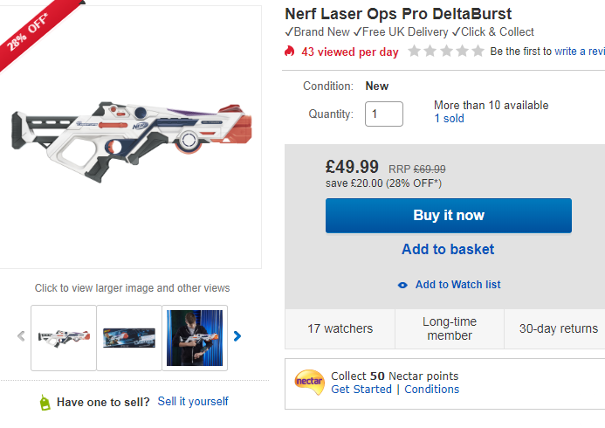Click Be the first to write a review
Image resolution: width=605 pixels, height=428 pixels.
tap(547, 52)
